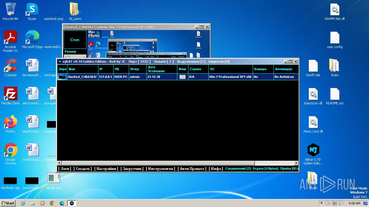Select the Server.exe desktop file
This screenshot has height=207, width=369.
click(54, 181)
